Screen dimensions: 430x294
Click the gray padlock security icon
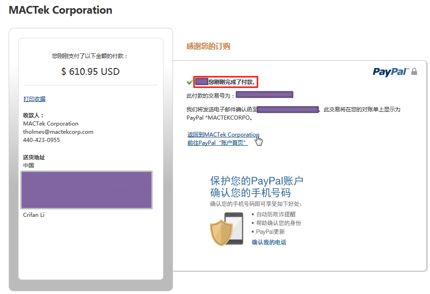point(414,72)
